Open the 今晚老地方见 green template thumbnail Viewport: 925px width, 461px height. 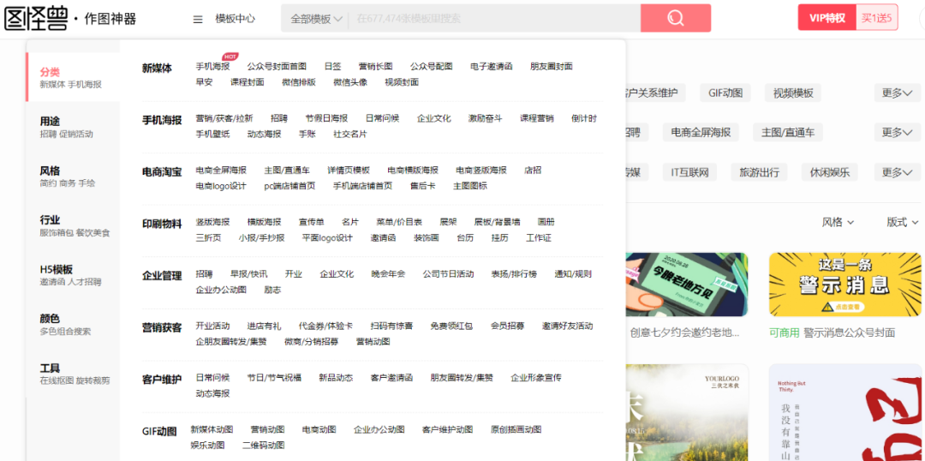coord(687,284)
